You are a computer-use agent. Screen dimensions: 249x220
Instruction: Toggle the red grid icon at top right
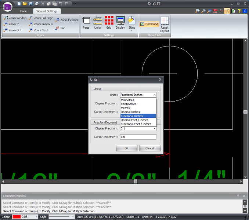[x=215, y=11]
